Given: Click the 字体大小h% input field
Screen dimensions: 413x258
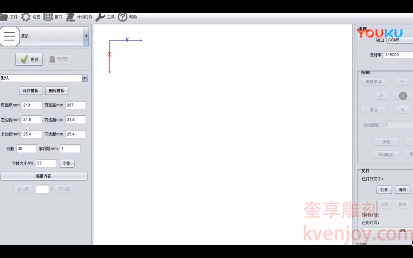Looking at the screenshot, I should pyautogui.click(x=46, y=163).
